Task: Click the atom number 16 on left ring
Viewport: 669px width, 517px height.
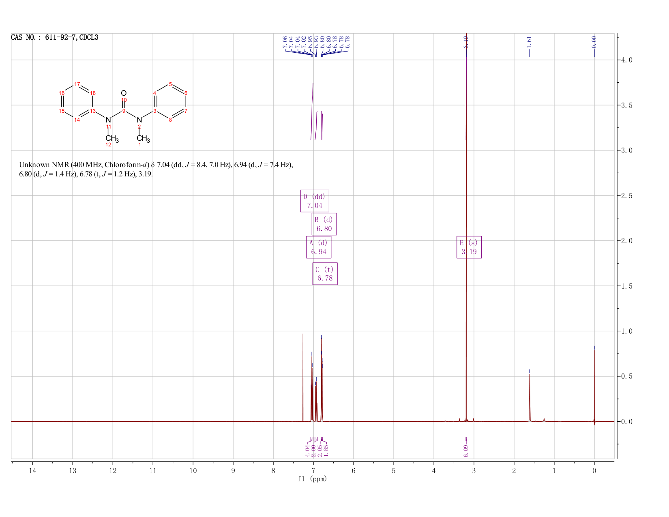Action: (x=62, y=93)
